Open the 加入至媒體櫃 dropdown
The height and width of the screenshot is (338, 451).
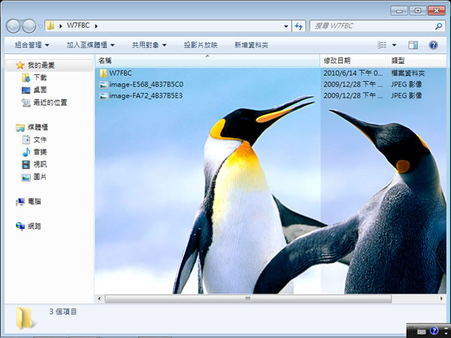click(x=90, y=45)
